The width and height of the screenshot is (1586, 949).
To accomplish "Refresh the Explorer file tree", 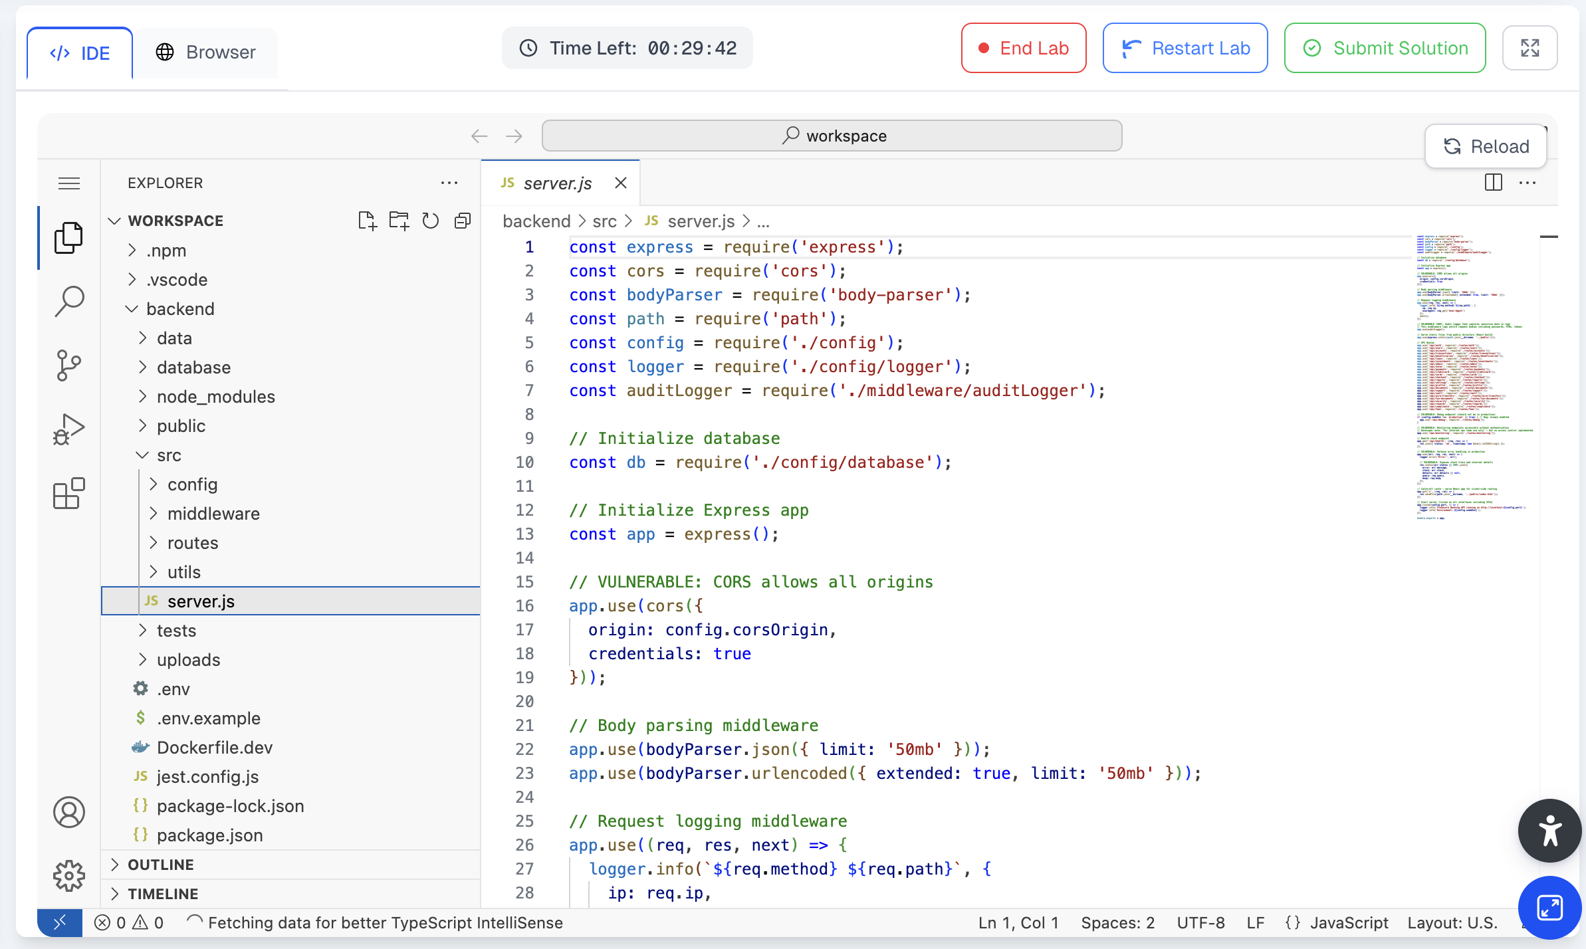I will (431, 221).
